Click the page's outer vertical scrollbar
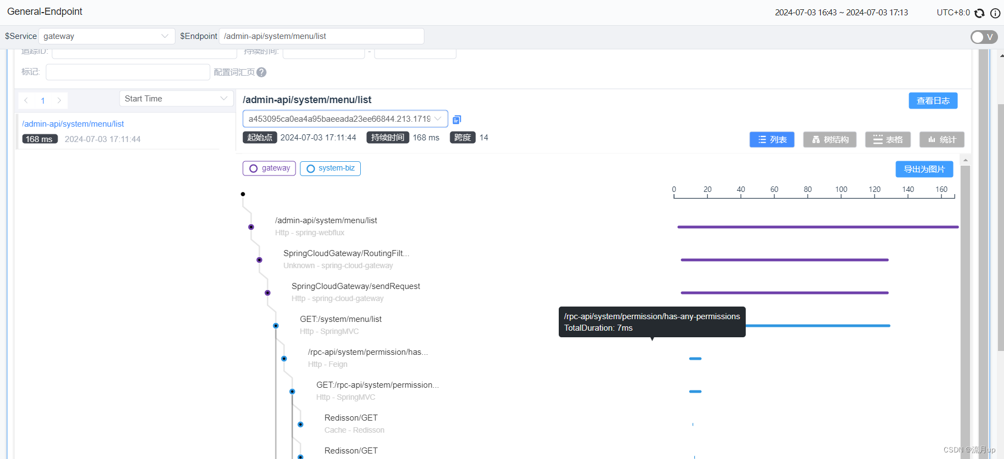Viewport: 1004px width, 459px height. [x=1001, y=228]
